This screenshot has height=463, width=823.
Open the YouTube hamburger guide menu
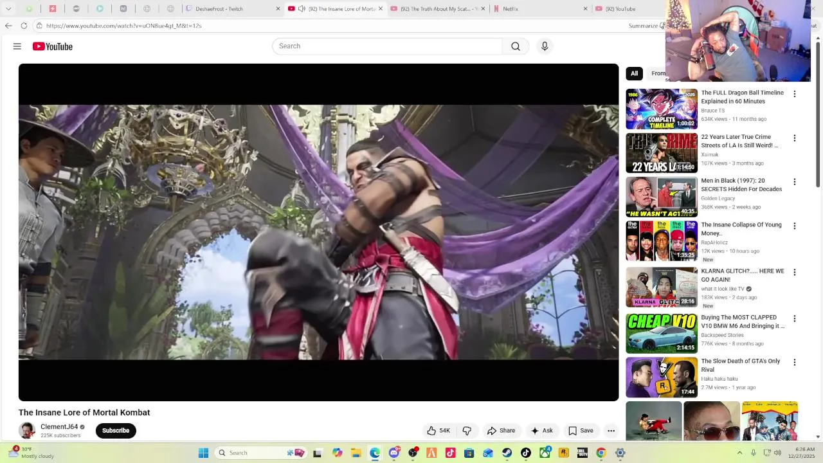(x=17, y=46)
